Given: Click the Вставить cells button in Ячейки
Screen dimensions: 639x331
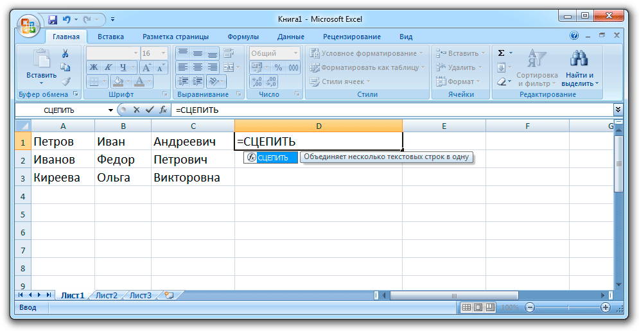Looking at the screenshot, I should coord(460,53).
